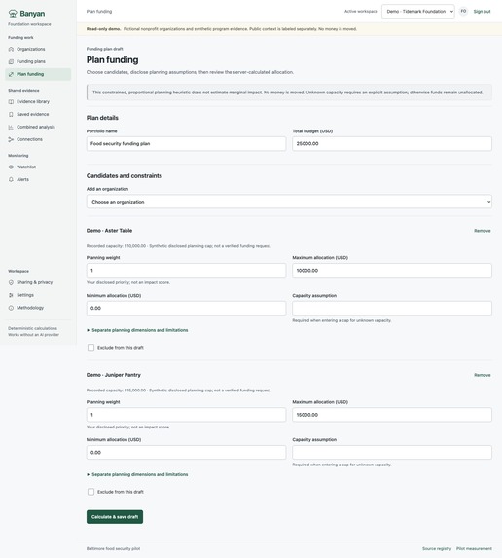
Task: Click the 'Demo - Juniper Pantry' heading
Action: click(114, 375)
